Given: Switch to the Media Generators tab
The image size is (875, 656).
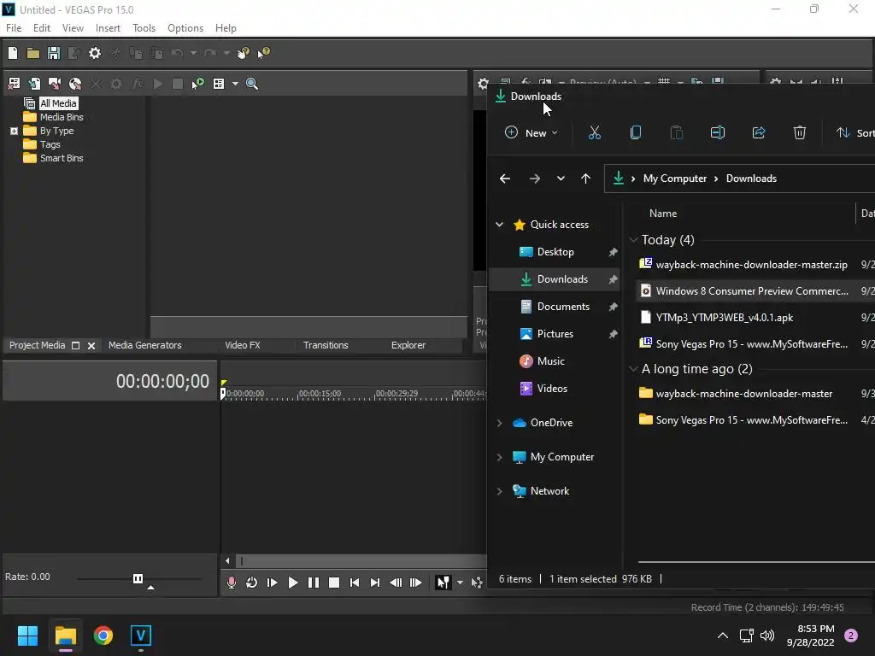Looking at the screenshot, I should tap(145, 345).
